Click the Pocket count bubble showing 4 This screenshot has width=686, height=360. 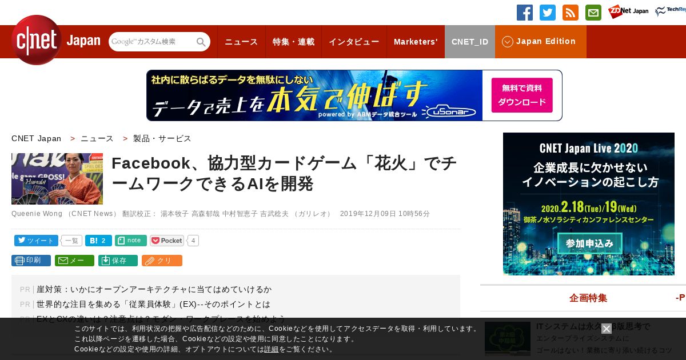193,241
